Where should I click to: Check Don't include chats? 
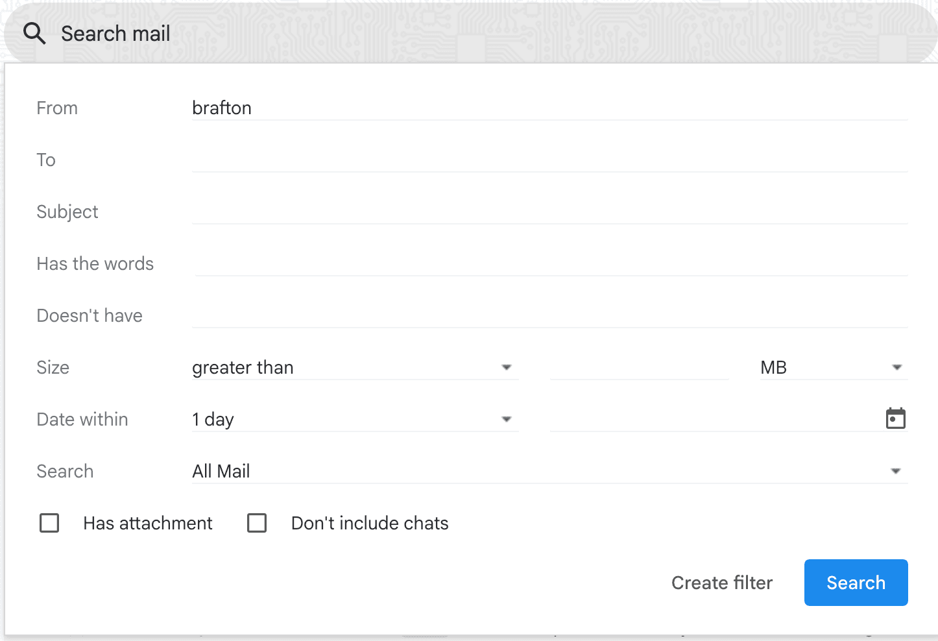point(257,523)
